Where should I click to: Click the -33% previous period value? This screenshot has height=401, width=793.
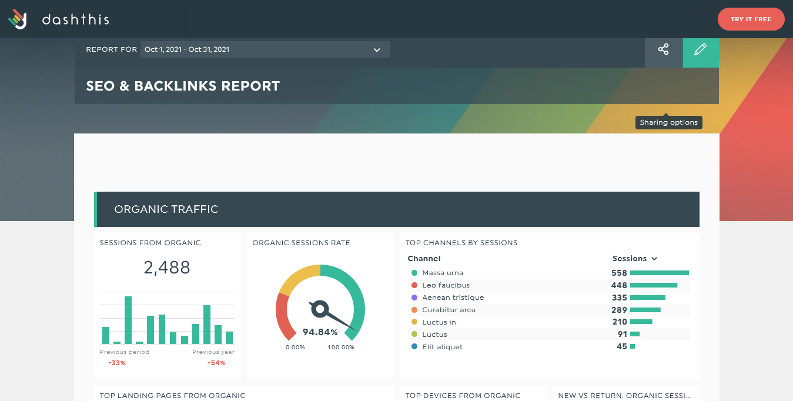[117, 363]
